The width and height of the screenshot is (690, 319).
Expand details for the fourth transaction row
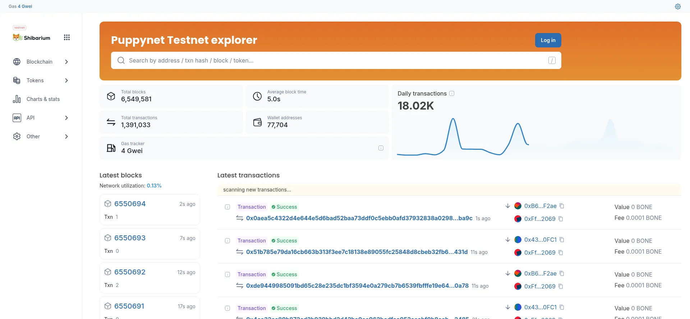(x=227, y=308)
